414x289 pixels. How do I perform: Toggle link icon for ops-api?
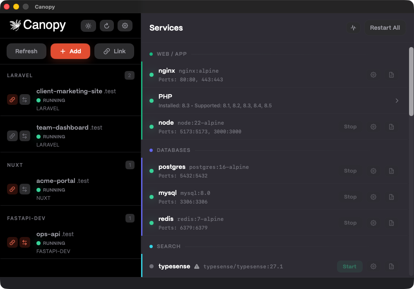point(12,242)
